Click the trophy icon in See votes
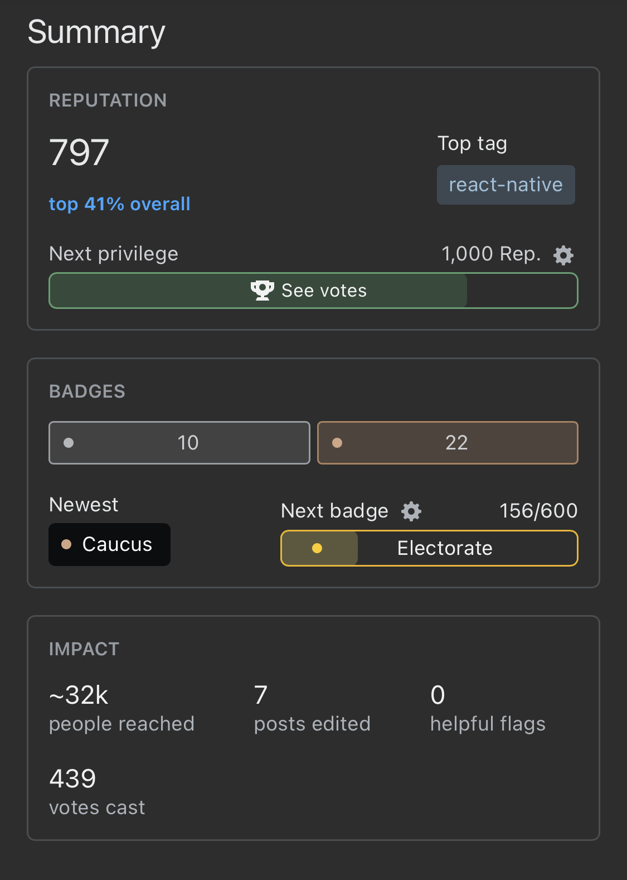Viewport: 627px width, 880px height. 262,291
